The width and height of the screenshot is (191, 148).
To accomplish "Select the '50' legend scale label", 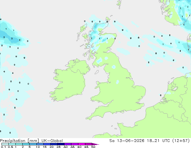I will pos(93,147).
